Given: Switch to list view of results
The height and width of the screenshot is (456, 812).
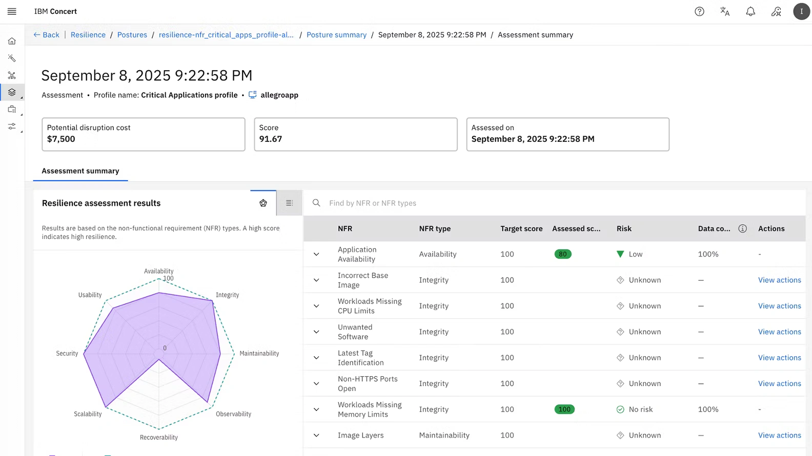Looking at the screenshot, I should (289, 203).
